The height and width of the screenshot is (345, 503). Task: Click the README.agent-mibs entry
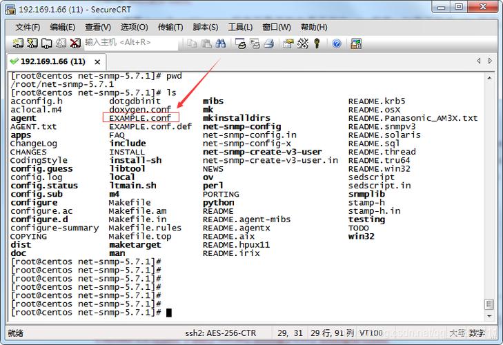pyautogui.click(x=247, y=219)
